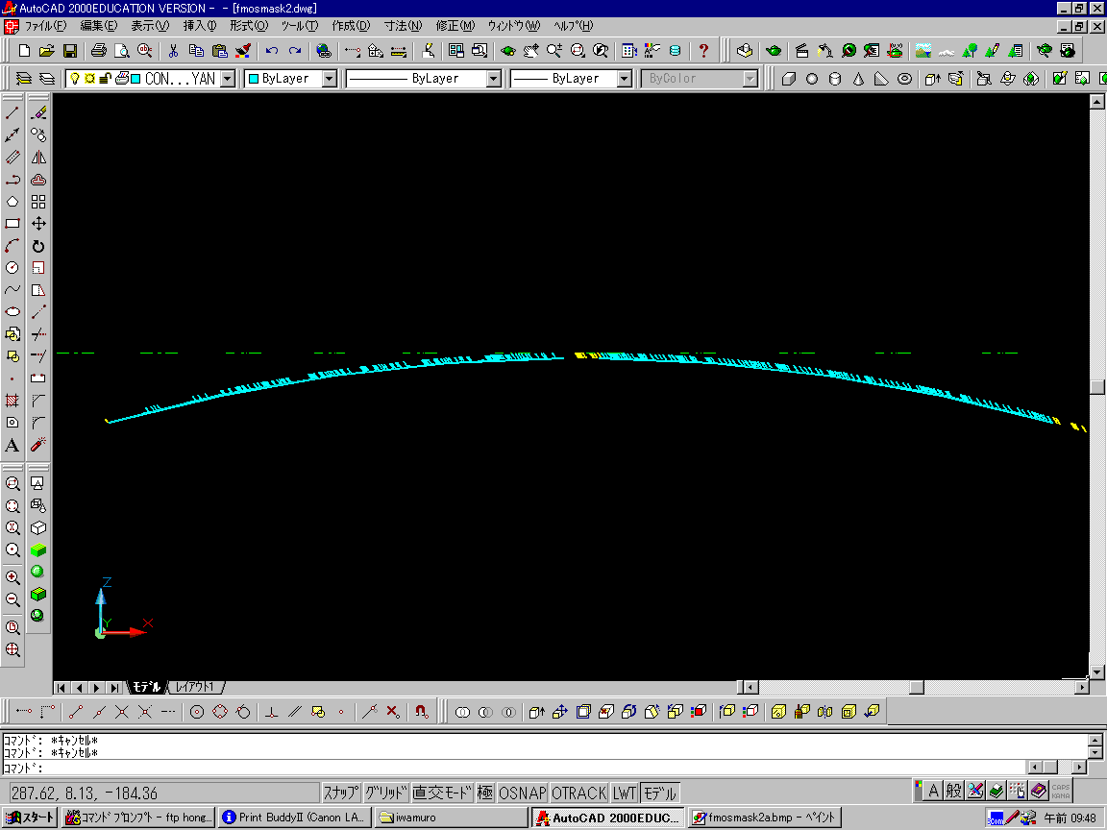Activate the Rotate tool
This screenshot has height=830, width=1107.
[x=38, y=246]
